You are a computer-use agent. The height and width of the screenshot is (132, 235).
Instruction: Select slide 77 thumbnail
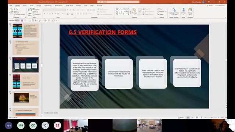(25, 99)
